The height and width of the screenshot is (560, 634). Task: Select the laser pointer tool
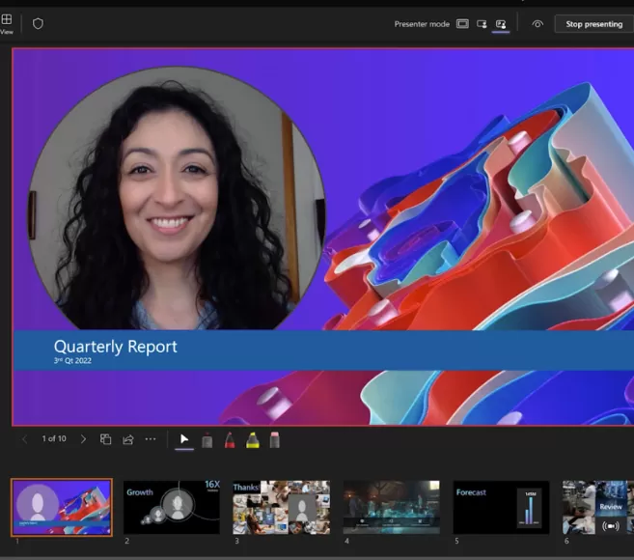[x=207, y=440]
